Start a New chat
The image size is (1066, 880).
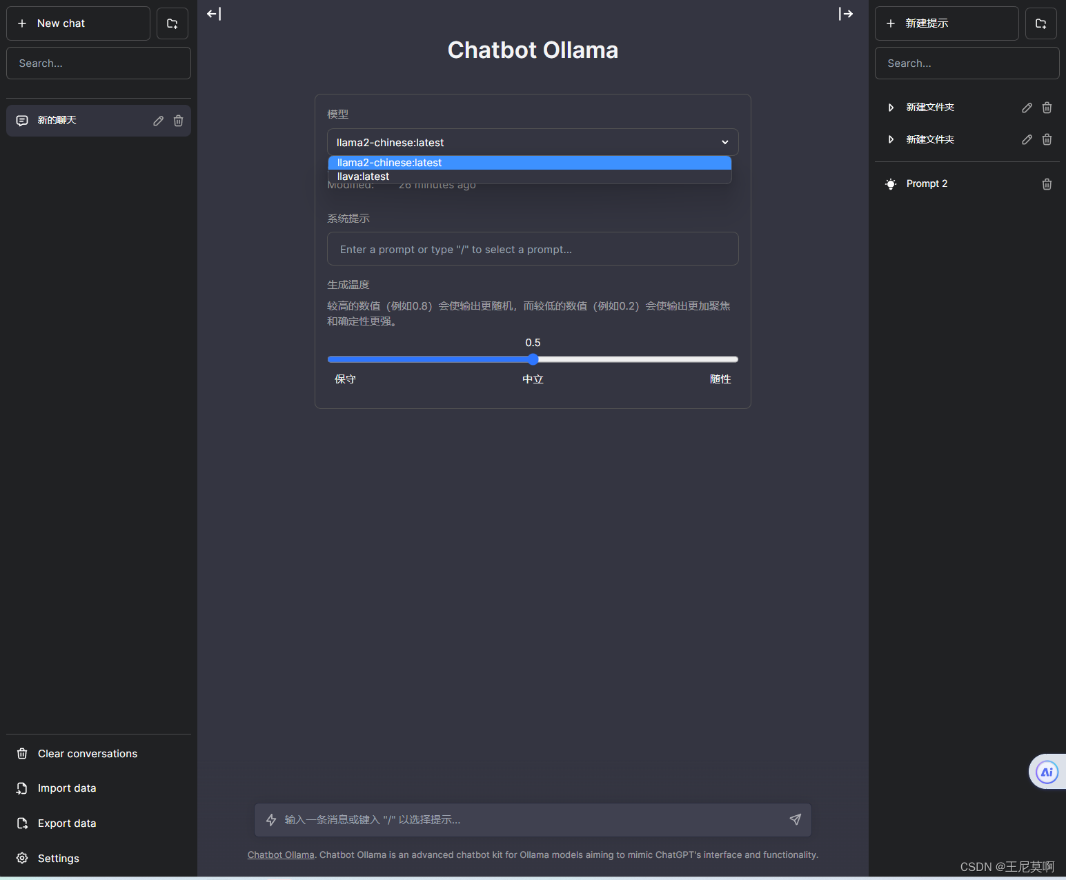78,23
